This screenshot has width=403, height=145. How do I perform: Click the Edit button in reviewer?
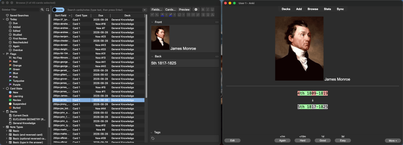point(232,141)
